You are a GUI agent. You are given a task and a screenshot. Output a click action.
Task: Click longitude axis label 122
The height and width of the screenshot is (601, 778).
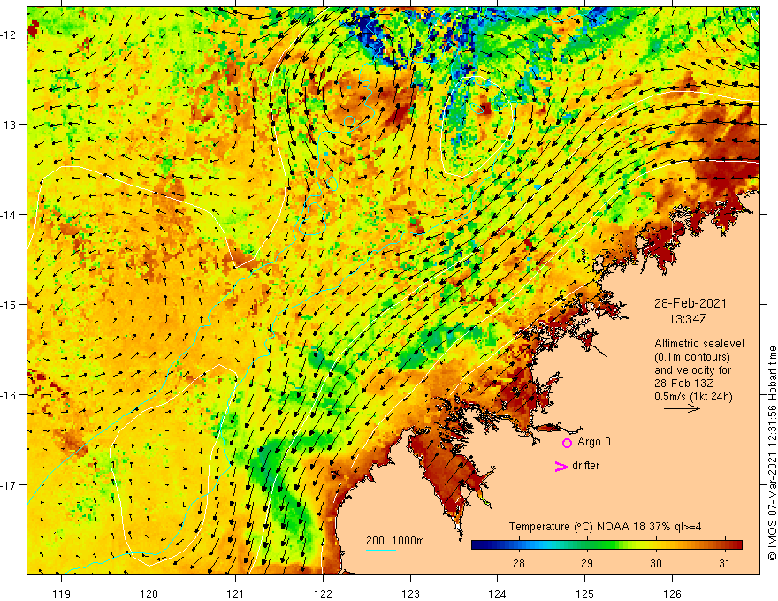(x=323, y=594)
